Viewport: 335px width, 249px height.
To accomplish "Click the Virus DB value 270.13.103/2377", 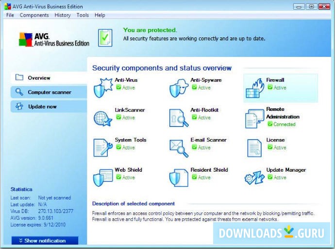I will coord(55,211).
